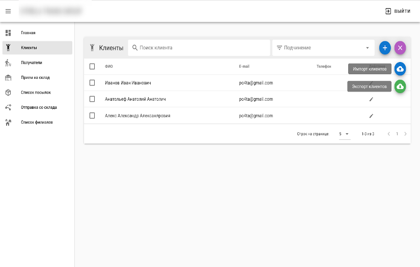This screenshot has width=420, height=267.
Task: Open Главная in the sidebar
Action: [37, 33]
